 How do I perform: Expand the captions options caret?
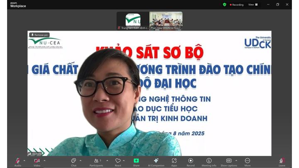coord(236,161)
